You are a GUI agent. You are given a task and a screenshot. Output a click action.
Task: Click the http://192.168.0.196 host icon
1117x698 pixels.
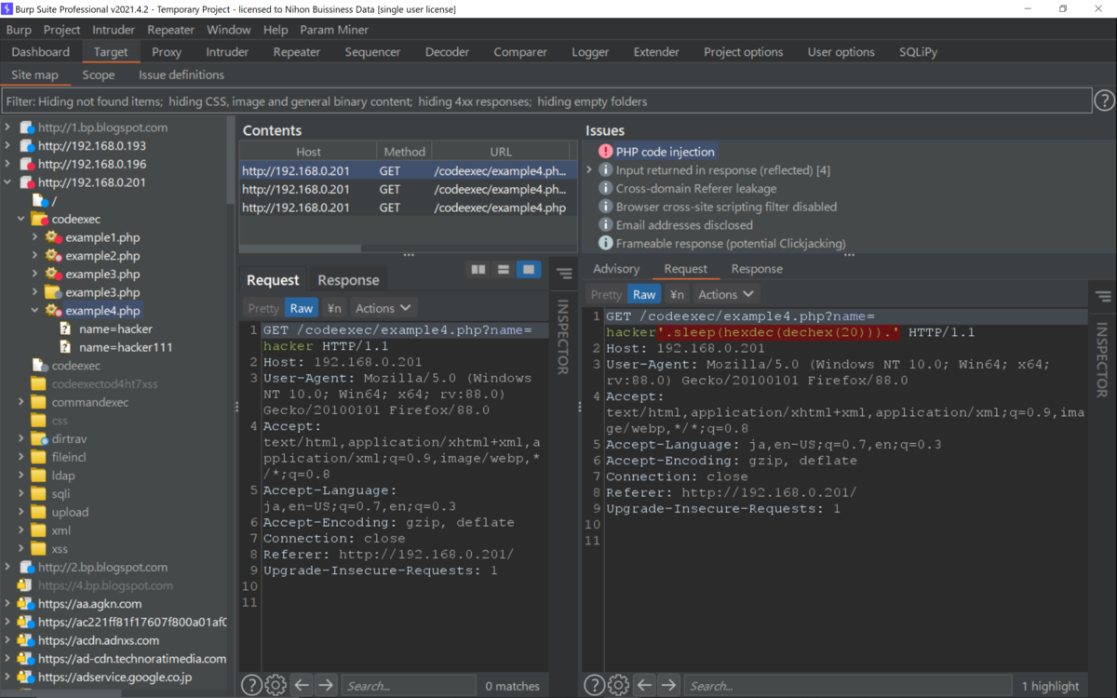[x=26, y=165]
